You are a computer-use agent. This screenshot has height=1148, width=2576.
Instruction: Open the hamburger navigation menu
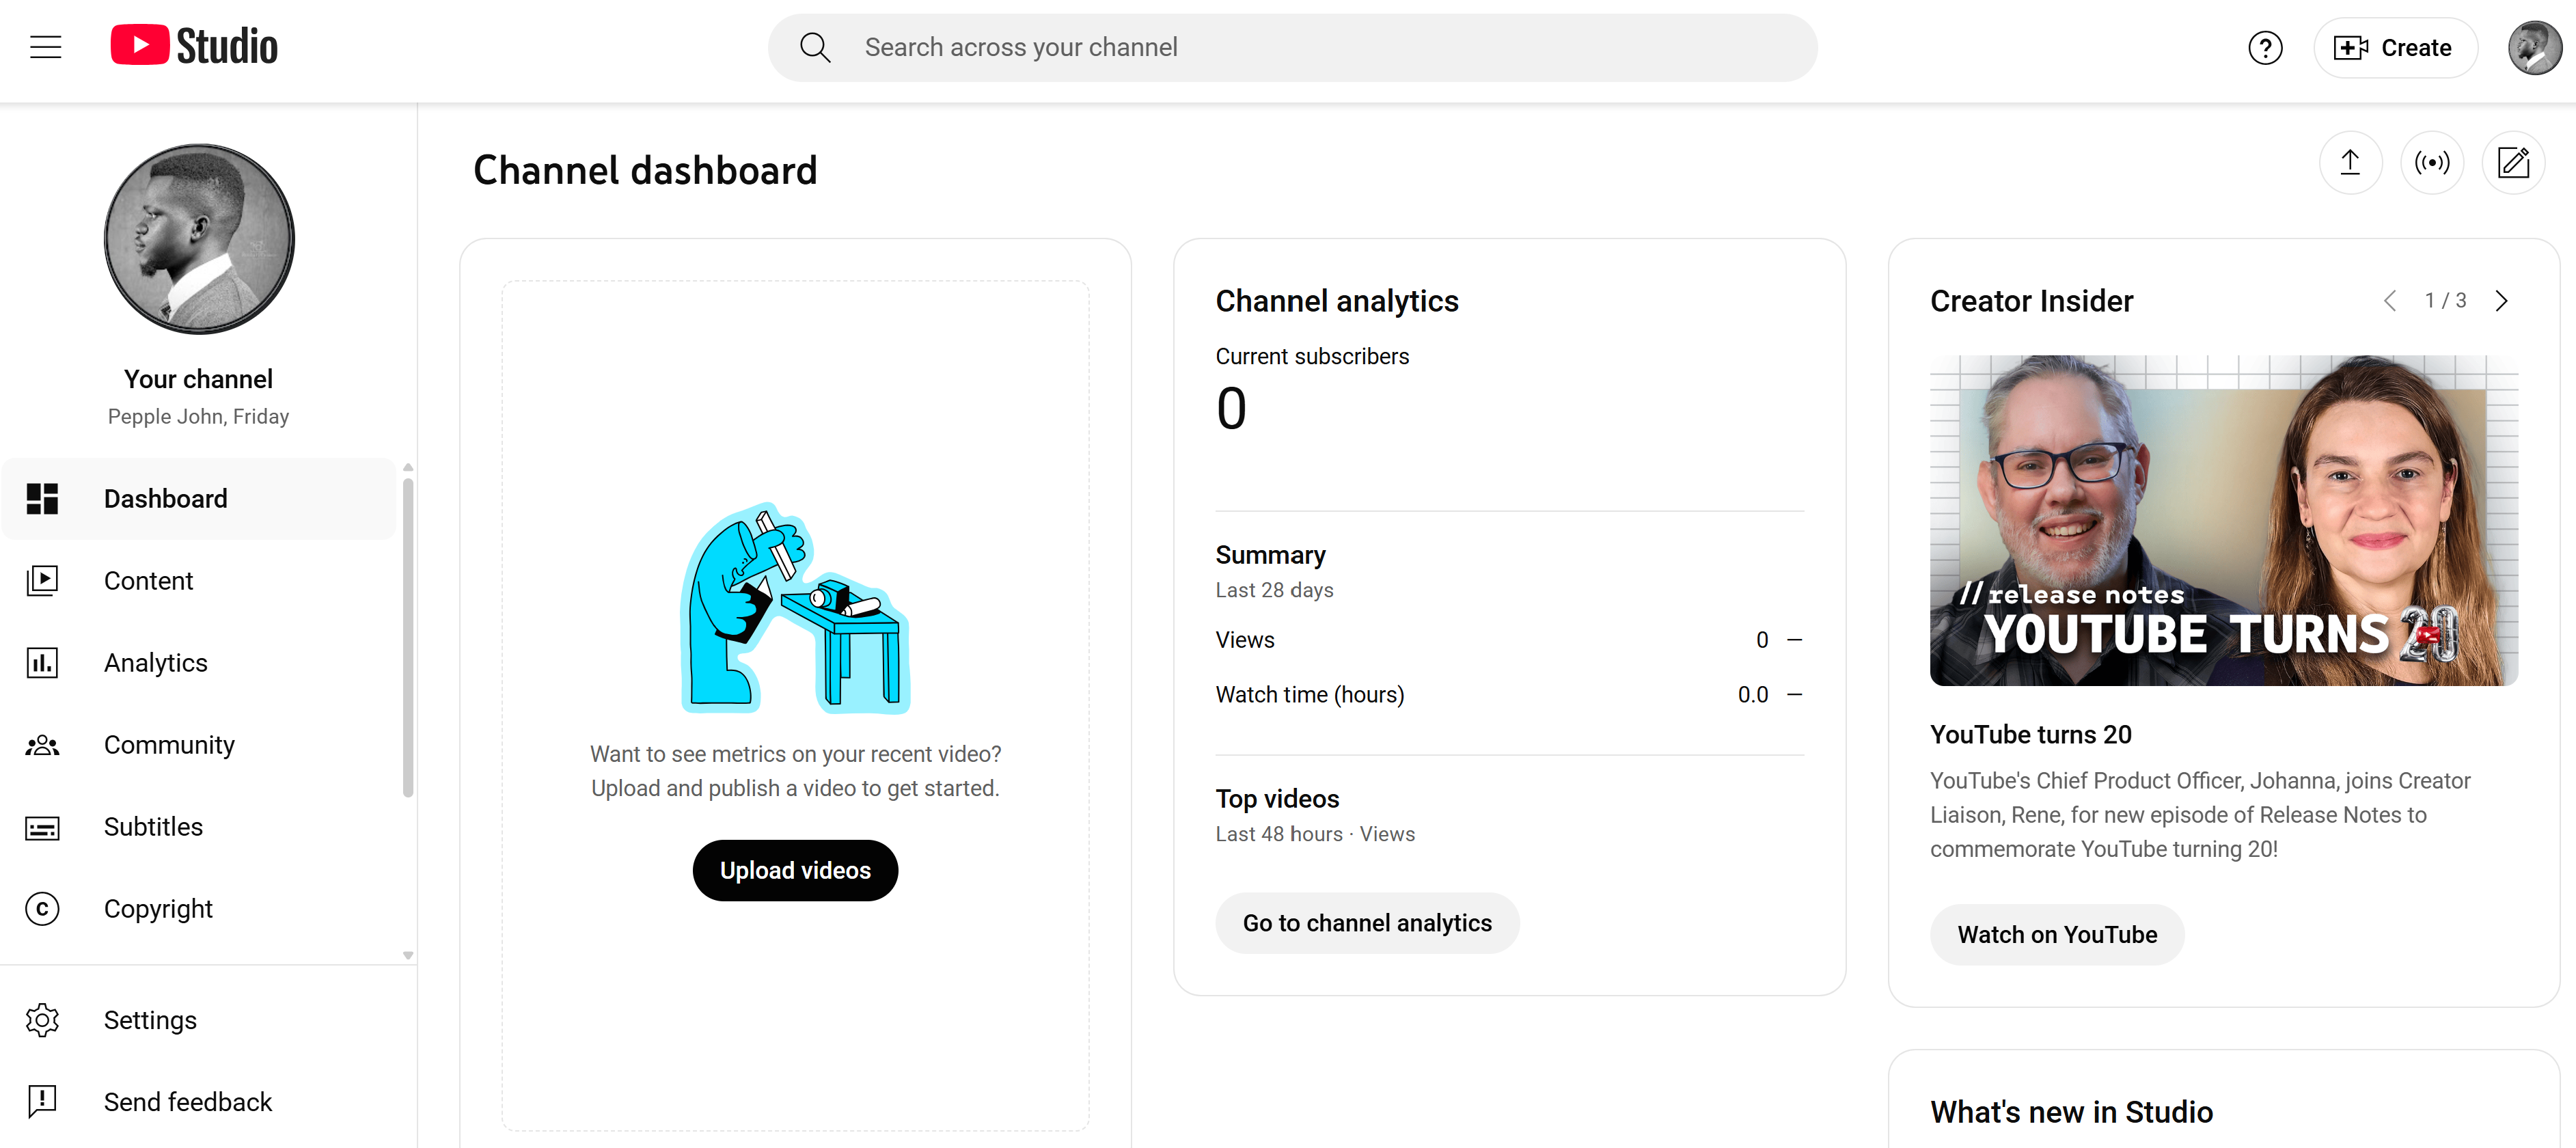click(x=46, y=47)
